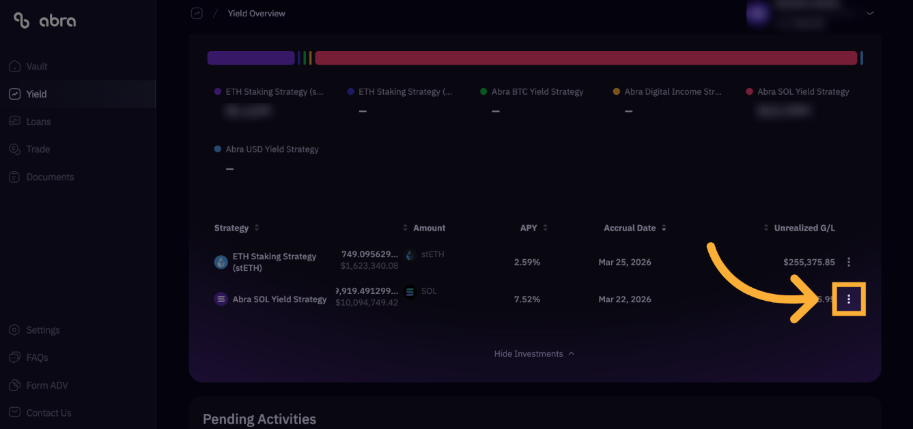The height and width of the screenshot is (429, 913).
Task: Click the Trade sidebar icon
Action: [x=14, y=149]
